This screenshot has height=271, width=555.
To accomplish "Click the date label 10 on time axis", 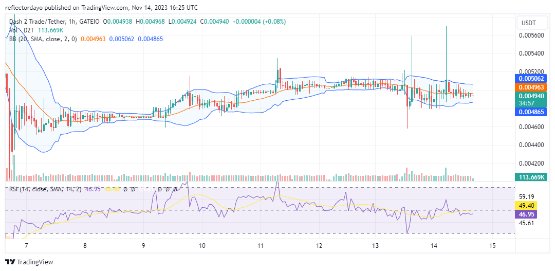I will (202, 246).
